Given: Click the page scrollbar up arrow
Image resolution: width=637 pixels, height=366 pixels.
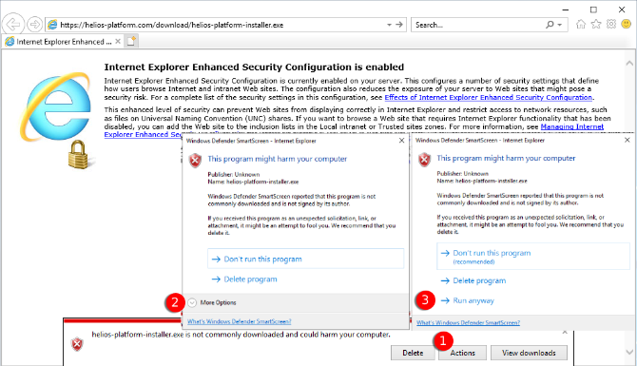Looking at the screenshot, I should click(629, 63).
